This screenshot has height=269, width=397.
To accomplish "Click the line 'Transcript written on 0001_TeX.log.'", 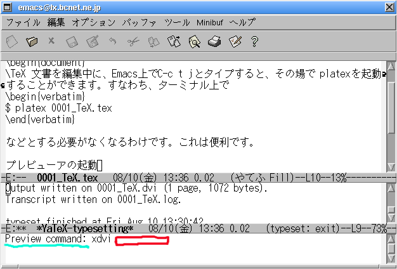I will tap(93, 200).
